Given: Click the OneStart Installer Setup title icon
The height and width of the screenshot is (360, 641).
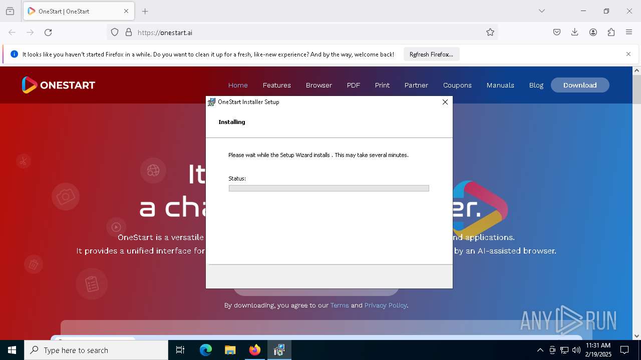Looking at the screenshot, I should 212,102.
